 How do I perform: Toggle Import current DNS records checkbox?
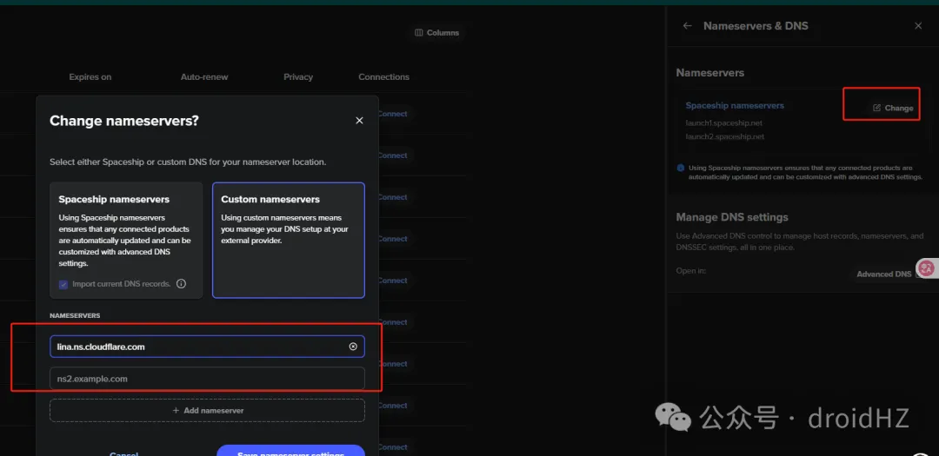(x=63, y=284)
